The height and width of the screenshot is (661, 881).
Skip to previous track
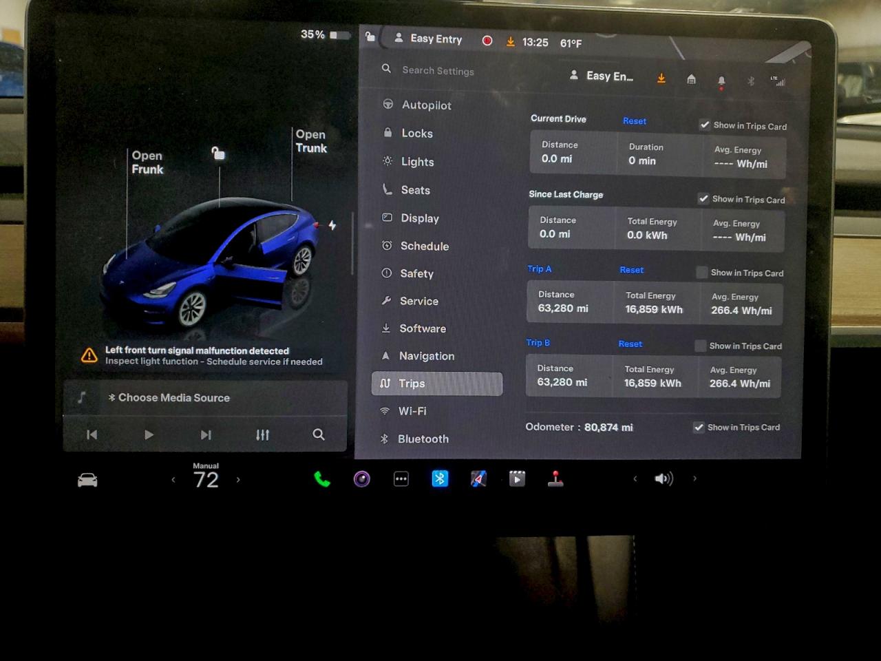point(92,434)
